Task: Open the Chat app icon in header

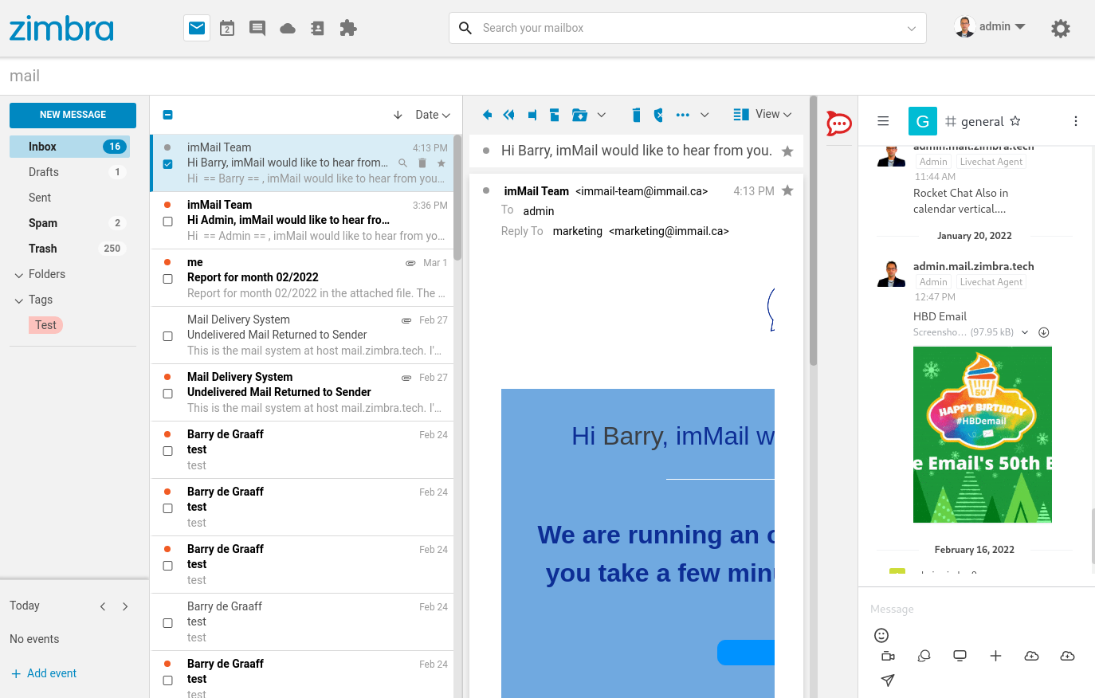Action: [x=257, y=28]
